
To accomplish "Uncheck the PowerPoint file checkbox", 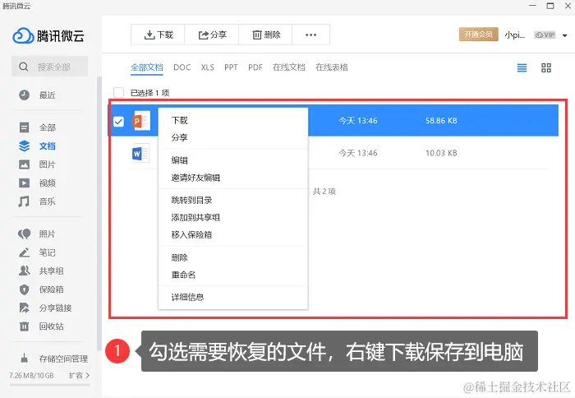I will [x=118, y=121].
